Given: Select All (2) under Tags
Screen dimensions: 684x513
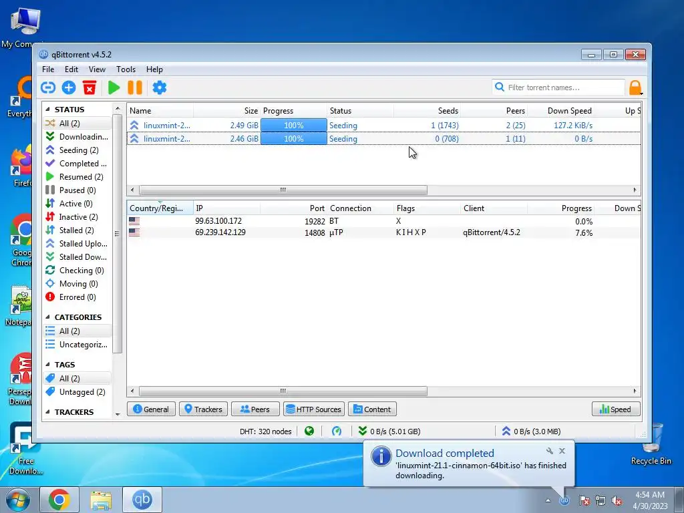Looking at the screenshot, I should tap(77, 379).
